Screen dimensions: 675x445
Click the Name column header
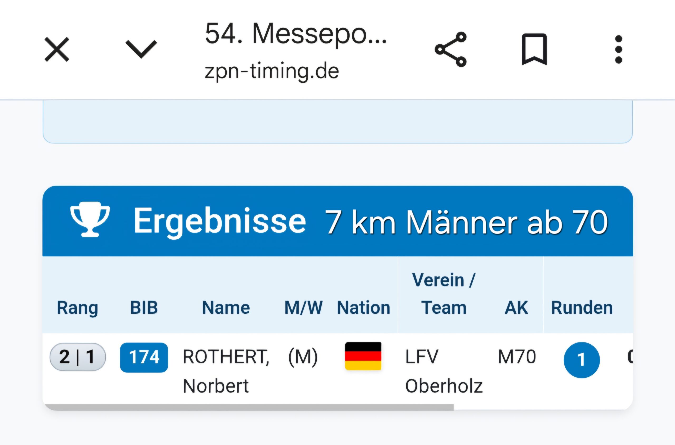coord(226,308)
